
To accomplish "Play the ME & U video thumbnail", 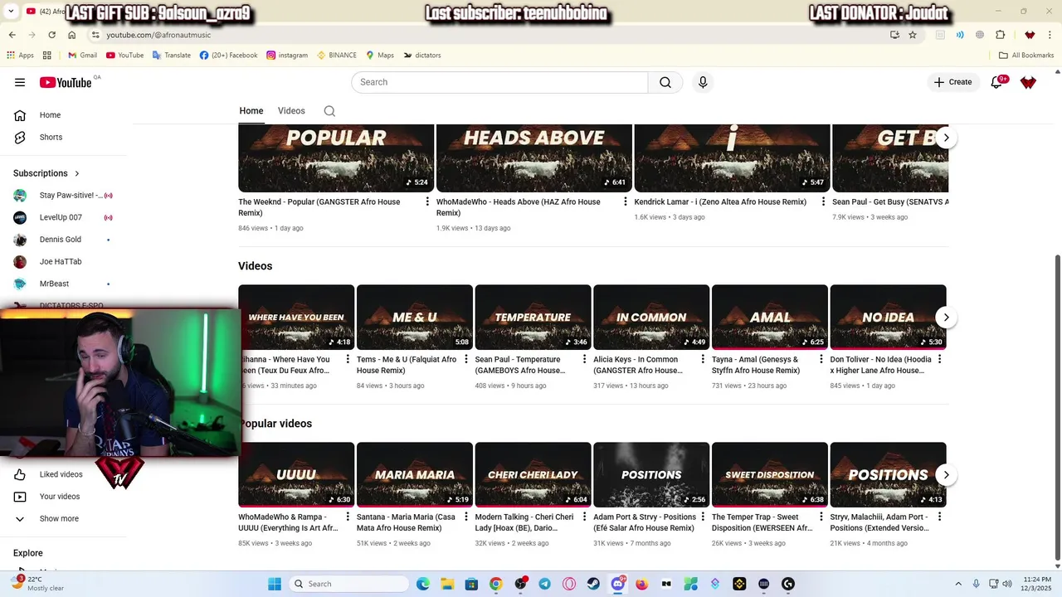I will [415, 318].
